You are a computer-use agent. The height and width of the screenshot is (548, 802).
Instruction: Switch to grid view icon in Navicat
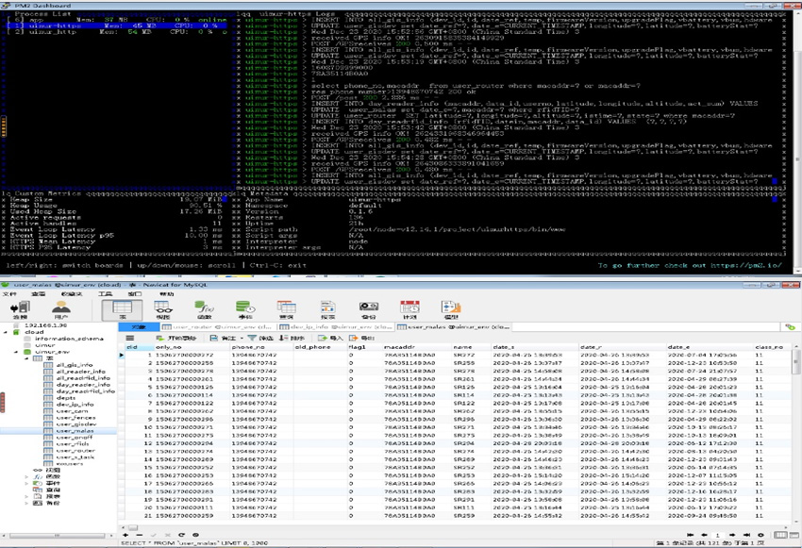[780, 535]
